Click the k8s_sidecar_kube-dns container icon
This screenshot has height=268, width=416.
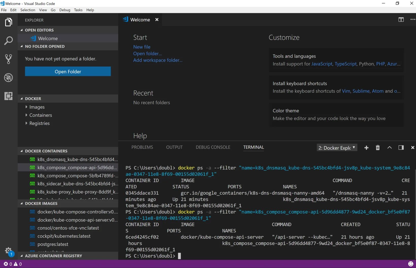coord(32,184)
